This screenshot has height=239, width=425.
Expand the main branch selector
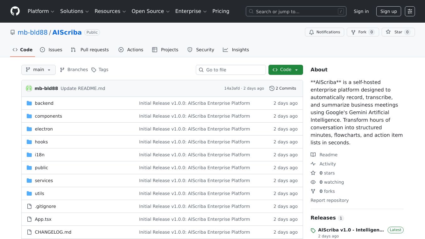(38, 70)
